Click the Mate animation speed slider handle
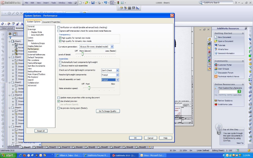Viewport: 253px width, 158px height. [89, 88]
